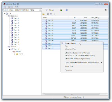Image resolution: width=112 pixels, height=102 pixels.
Task: Expand the player folder
Action: click(15, 54)
